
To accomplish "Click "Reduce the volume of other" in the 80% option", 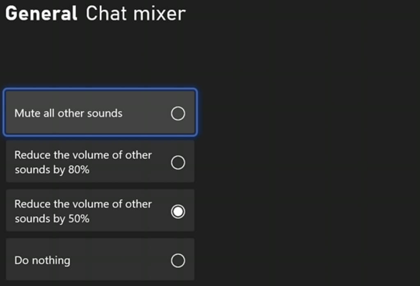I will click(x=83, y=155).
